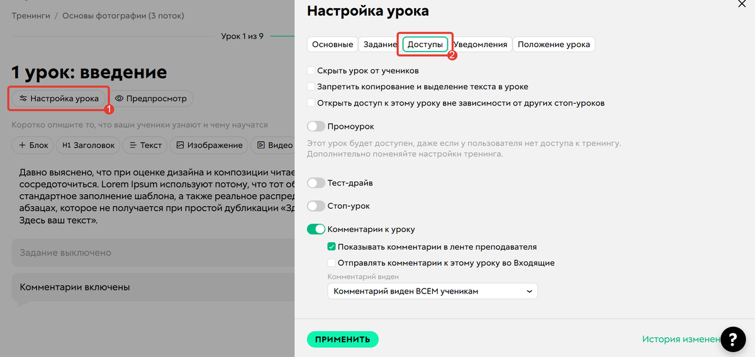The width and height of the screenshot is (755, 357).
Task: Uncheck Показывать комментарии в ленте преподавателя
Action: click(332, 247)
